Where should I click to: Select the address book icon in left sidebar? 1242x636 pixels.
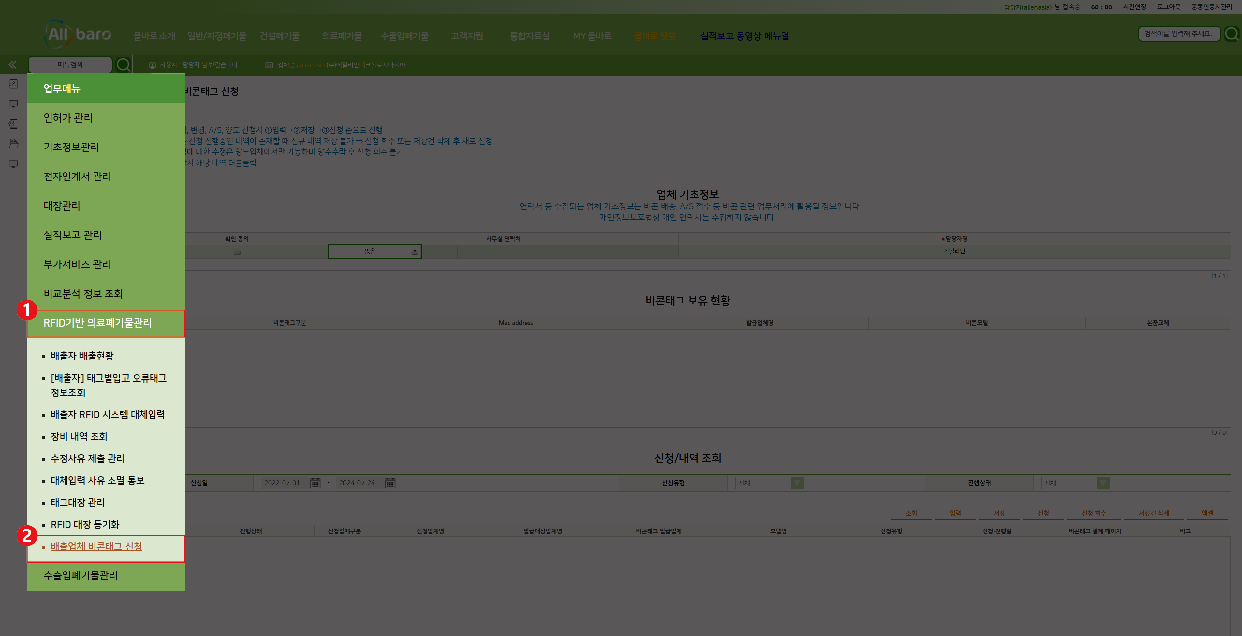tap(13, 83)
